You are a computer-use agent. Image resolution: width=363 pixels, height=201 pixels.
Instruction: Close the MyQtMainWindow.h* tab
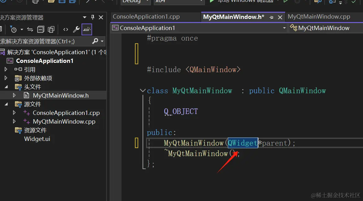point(280,17)
